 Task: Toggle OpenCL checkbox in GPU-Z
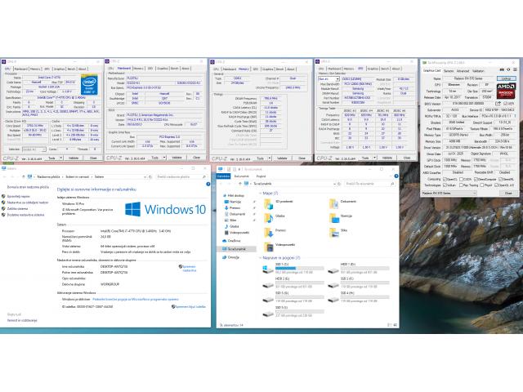click(445, 180)
